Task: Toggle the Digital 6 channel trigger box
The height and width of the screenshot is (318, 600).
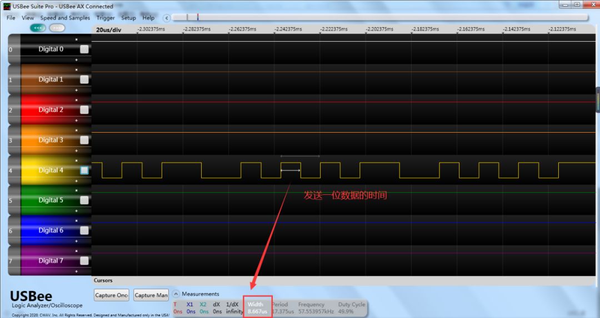Action: (x=84, y=230)
